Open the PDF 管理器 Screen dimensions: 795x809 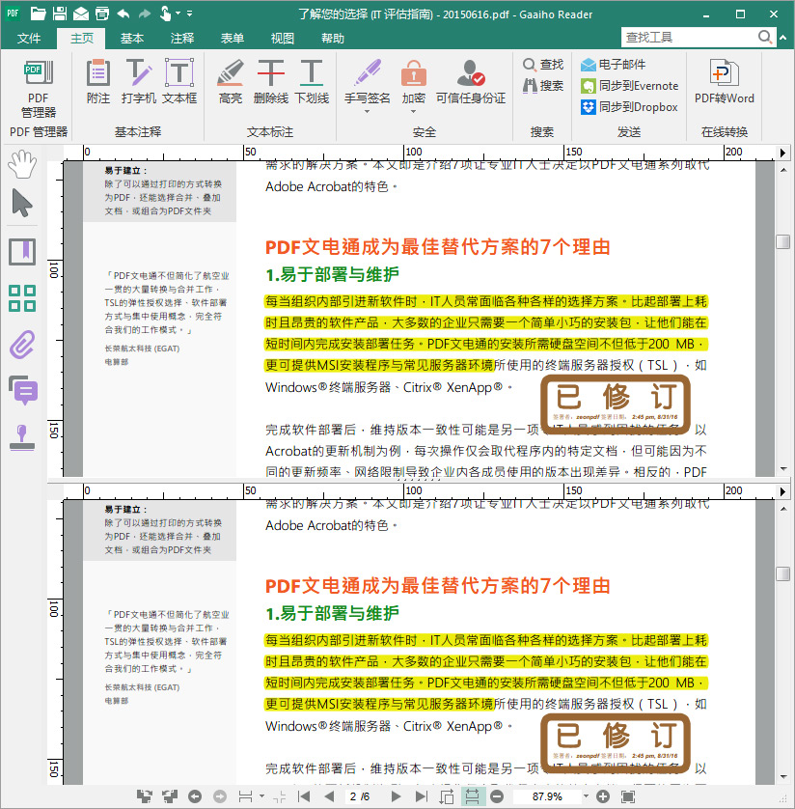pyautogui.click(x=39, y=89)
